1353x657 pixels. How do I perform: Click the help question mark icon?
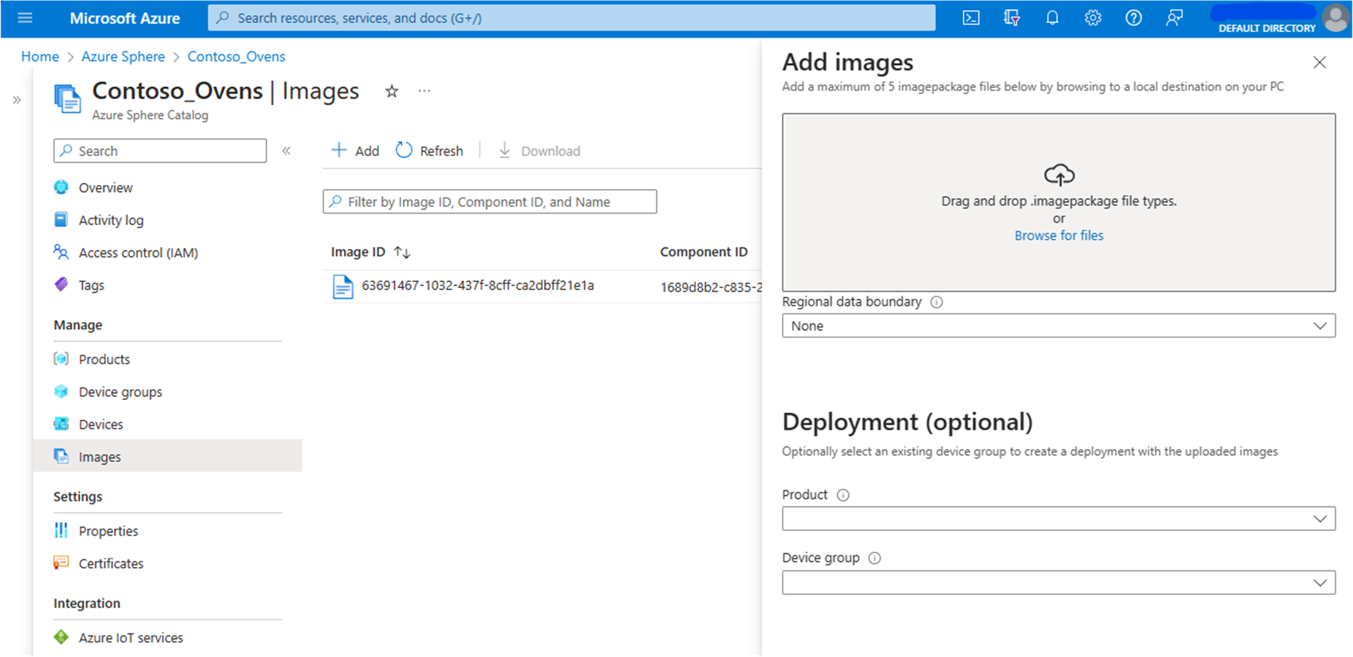coord(1133,18)
